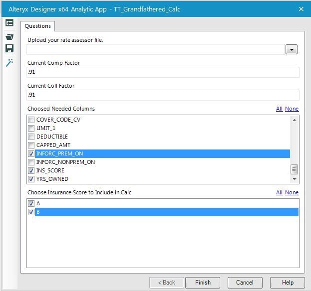Open saved app values with the folder icon
Image resolution: width=311 pixels, height=291 pixels.
(x=9, y=37)
